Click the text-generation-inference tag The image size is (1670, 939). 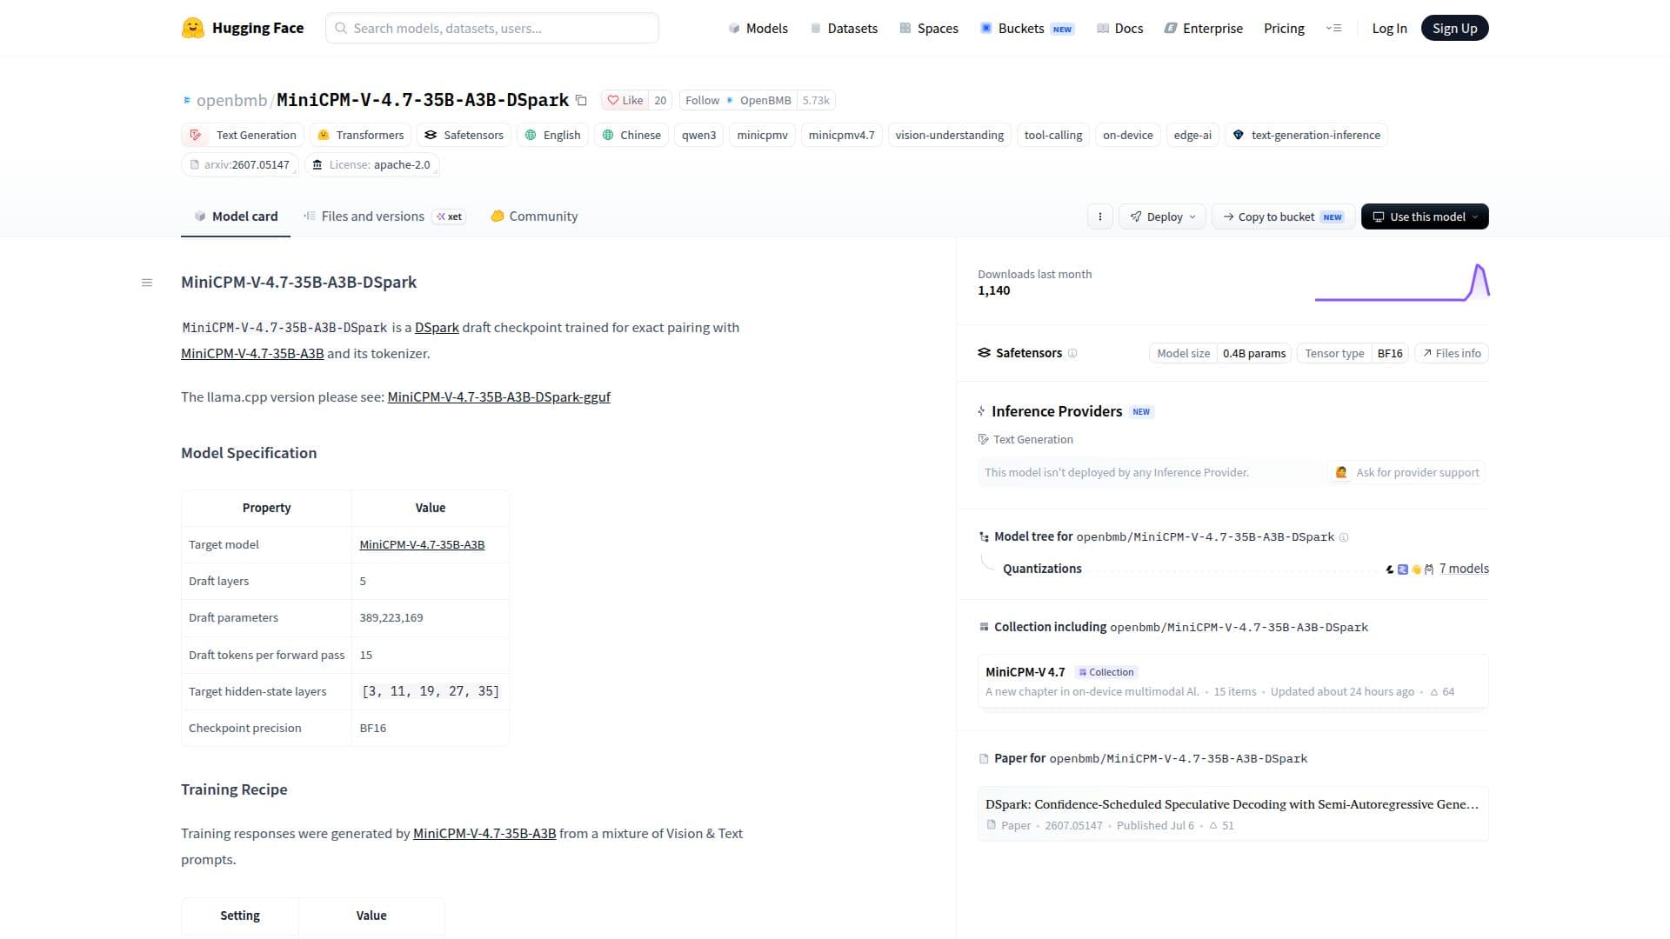(1306, 135)
